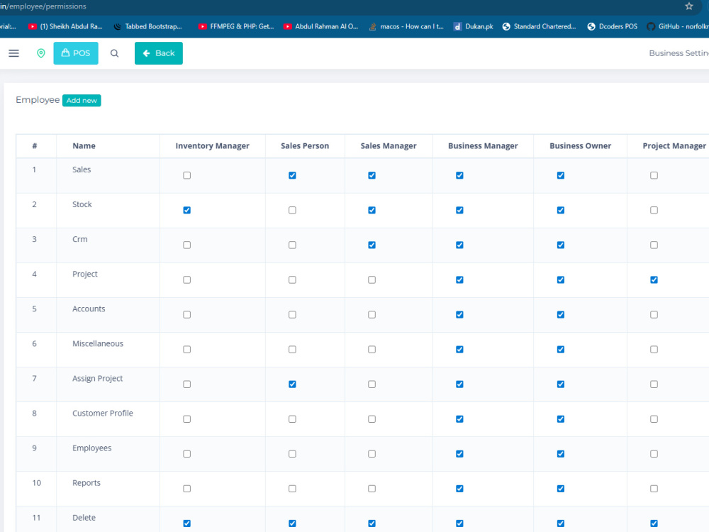Open the search magnifier icon
The width and height of the screenshot is (709, 532).
click(114, 53)
